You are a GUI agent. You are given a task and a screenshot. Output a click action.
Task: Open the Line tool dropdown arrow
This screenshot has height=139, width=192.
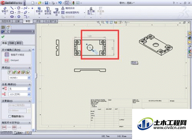click(15, 8)
